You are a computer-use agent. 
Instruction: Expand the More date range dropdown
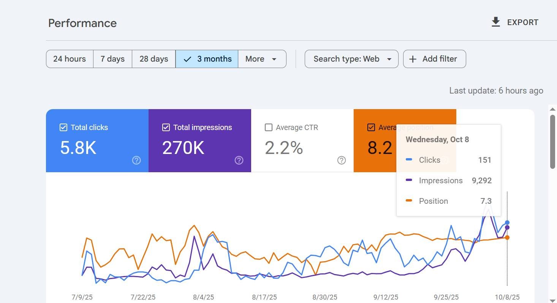[262, 59]
